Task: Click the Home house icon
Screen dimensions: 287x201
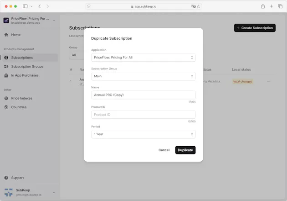Action: click(x=6, y=35)
